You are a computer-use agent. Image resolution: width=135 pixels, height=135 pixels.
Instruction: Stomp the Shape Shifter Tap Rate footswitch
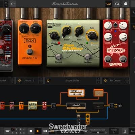[x=88, y=57]
